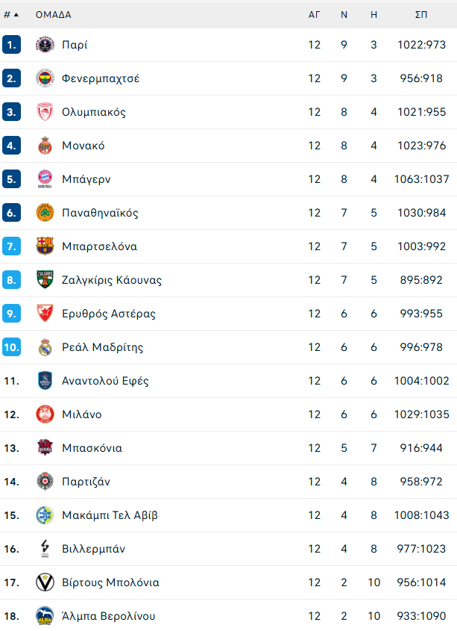Click the Fenerbahçe crest icon

(x=45, y=78)
